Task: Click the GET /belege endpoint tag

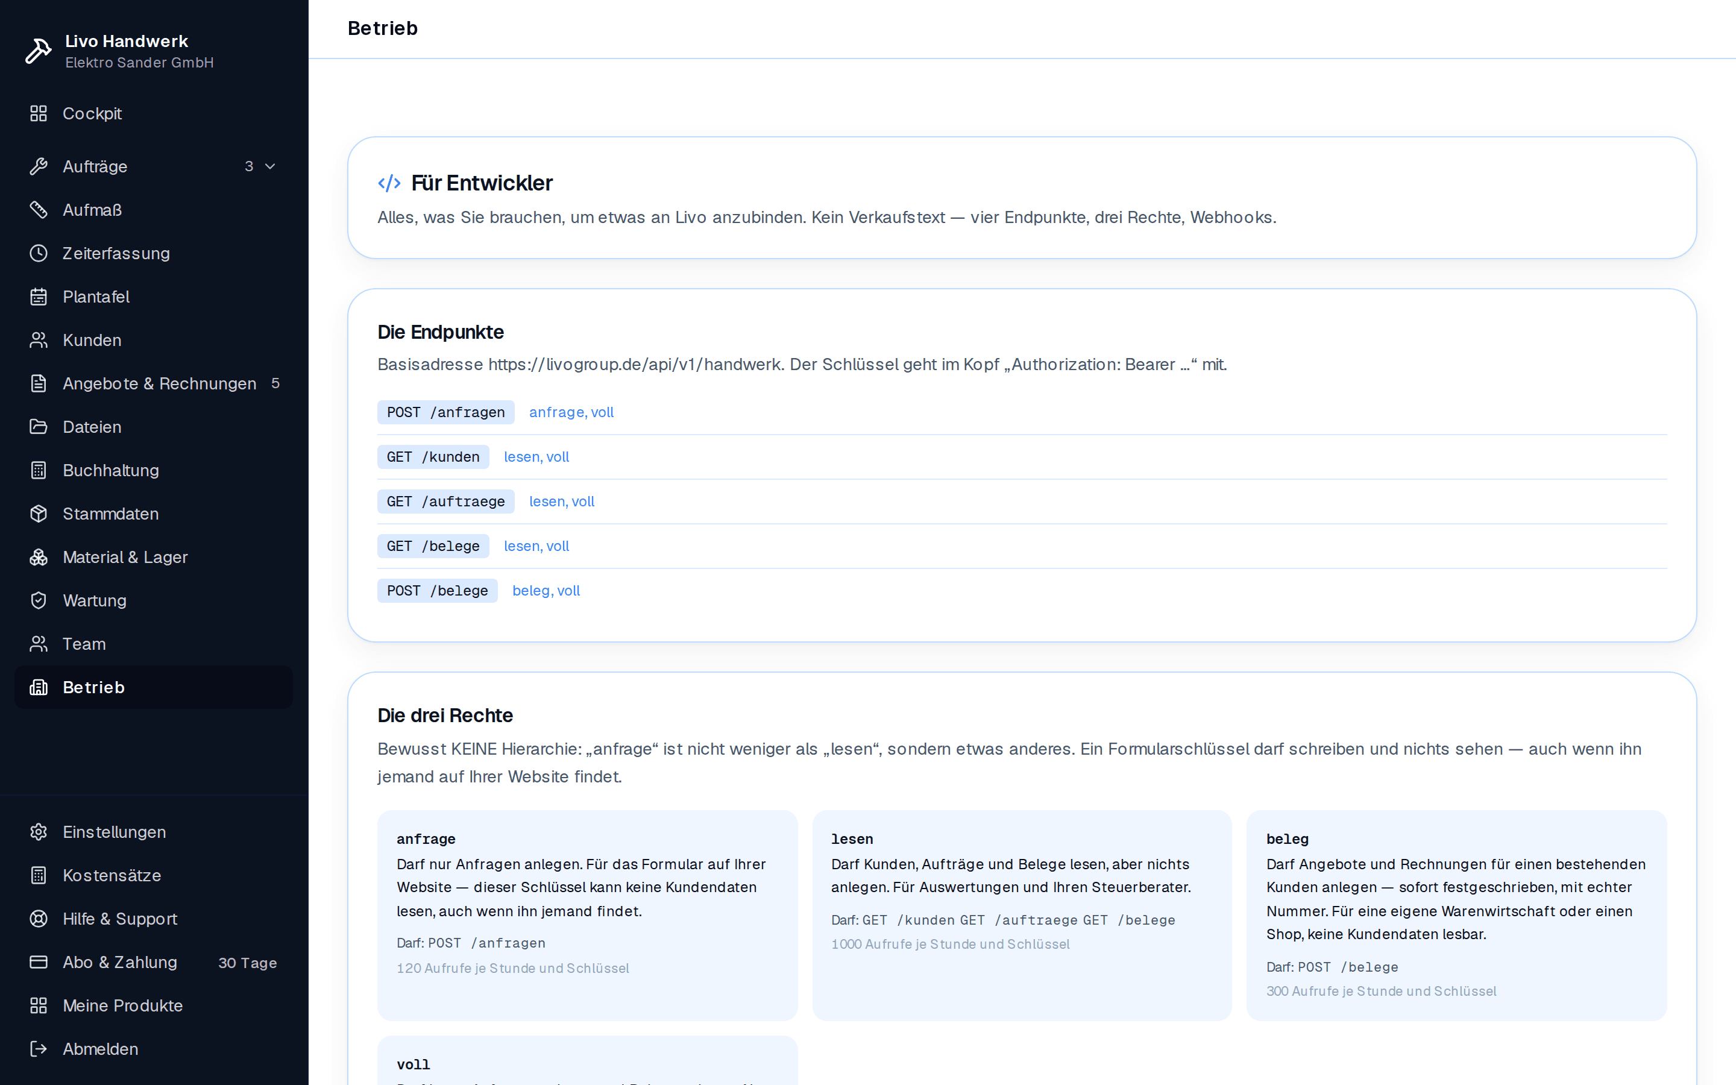Action: 433,546
